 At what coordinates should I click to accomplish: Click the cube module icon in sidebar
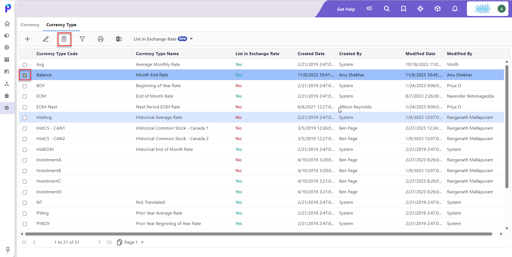7,36
